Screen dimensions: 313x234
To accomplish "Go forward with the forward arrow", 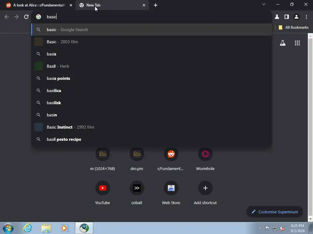I will click(x=17, y=17).
